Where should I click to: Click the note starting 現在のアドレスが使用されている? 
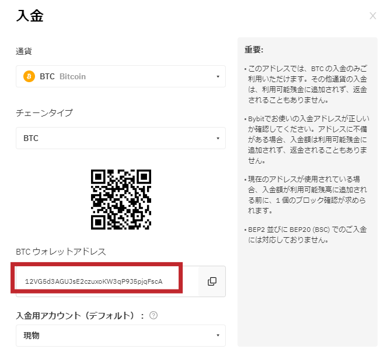pyautogui.click(x=307, y=195)
